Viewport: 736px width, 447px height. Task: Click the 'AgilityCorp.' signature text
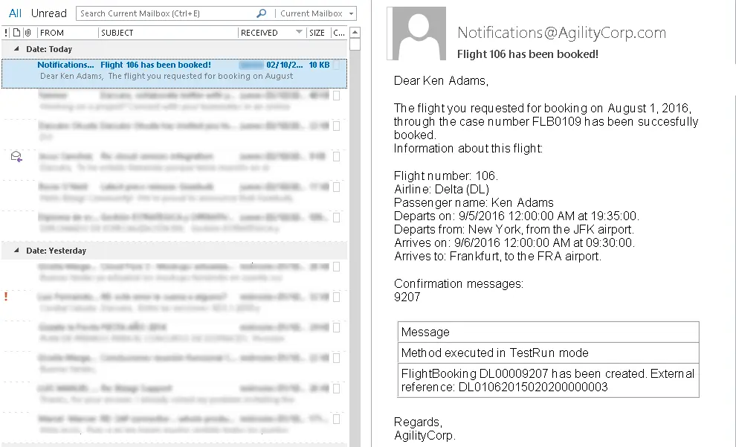point(425,435)
